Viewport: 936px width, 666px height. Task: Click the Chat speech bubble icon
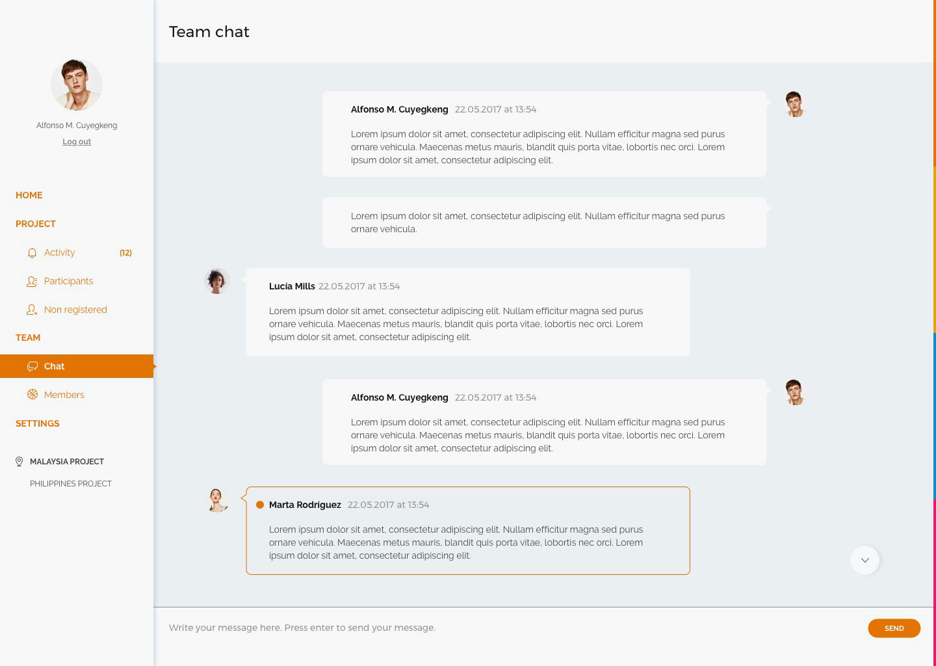(32, 367)
